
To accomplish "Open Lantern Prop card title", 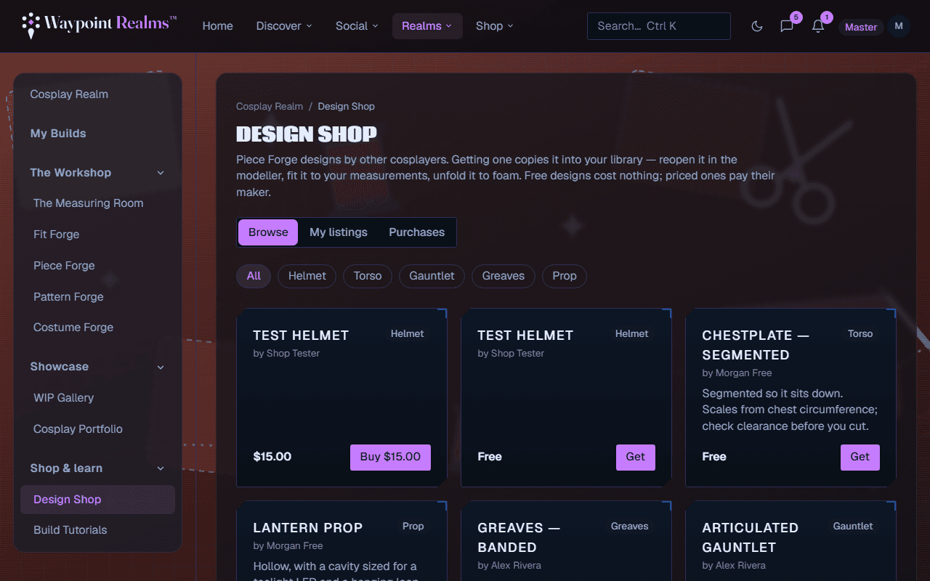I will coord(308,528).
